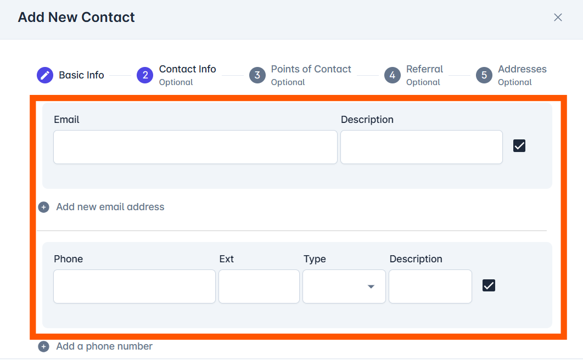Toggle the checkbox in the Email row
Image resolution: width=583 pixels, height=360 pixels.
point(519,146)
